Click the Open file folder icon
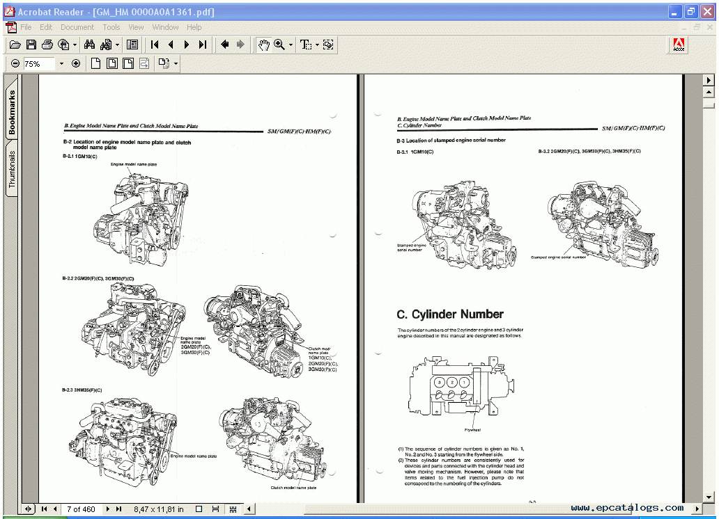Image resolution: width=719 pixels, height=519 pixels. tap(15, 45)
